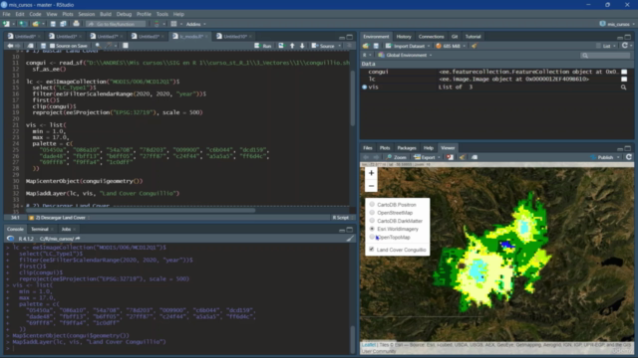Clear the environment objects with broom icon
638x358 pixels.
pyautogui.click(x=475, y=46)
